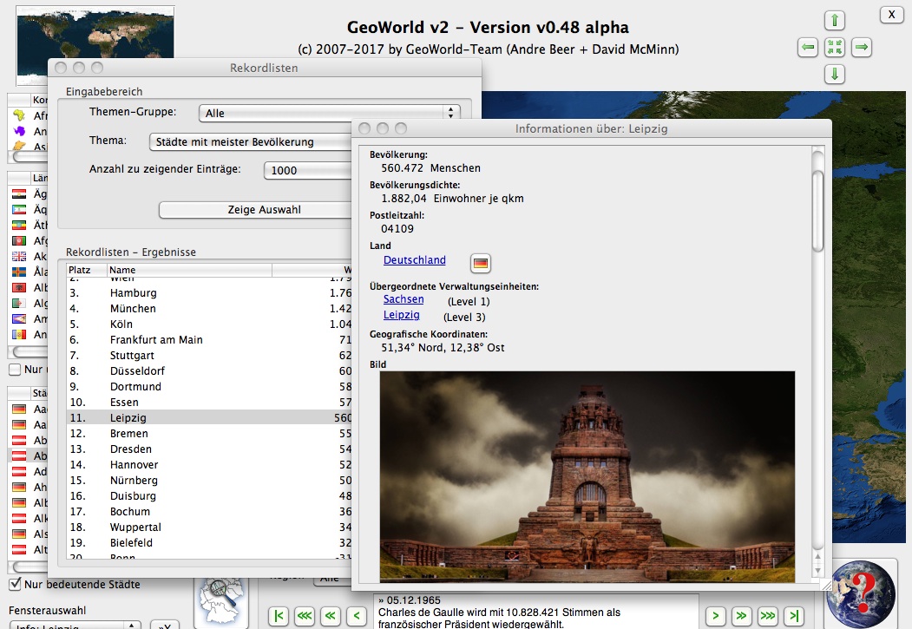912x629 pixels.
Task: Click the center-map icon with four inward arrows
Action: [835, 47]
